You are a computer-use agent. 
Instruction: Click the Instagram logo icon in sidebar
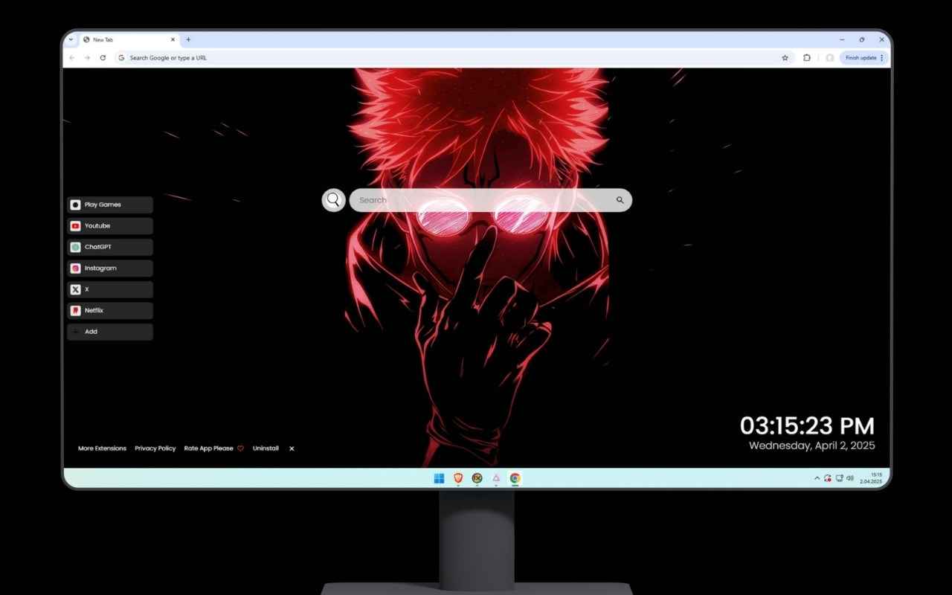coord(75,268)
